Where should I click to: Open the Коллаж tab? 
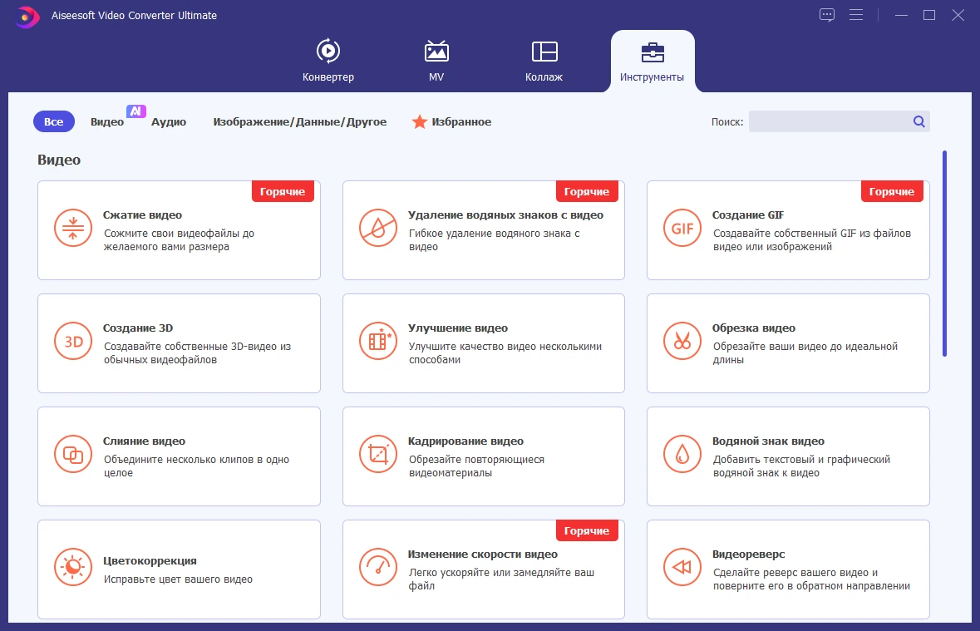click(544, 62)
